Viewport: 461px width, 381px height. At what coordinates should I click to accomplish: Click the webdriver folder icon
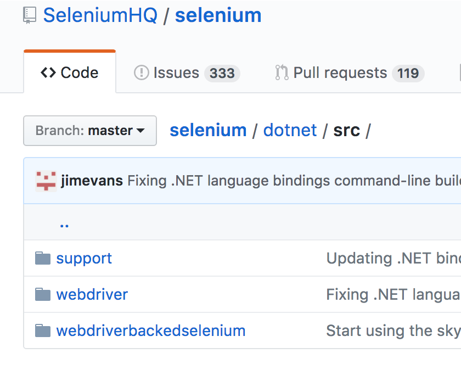(x=43, y=294)
